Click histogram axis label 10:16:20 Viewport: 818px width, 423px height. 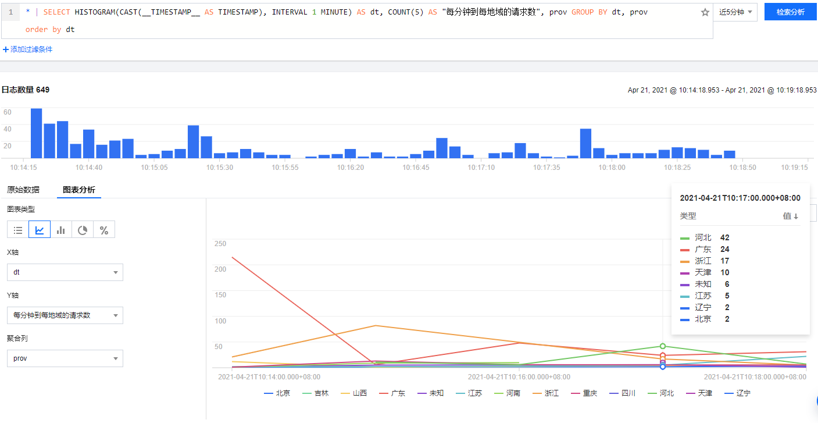click(x=350, y=168)
